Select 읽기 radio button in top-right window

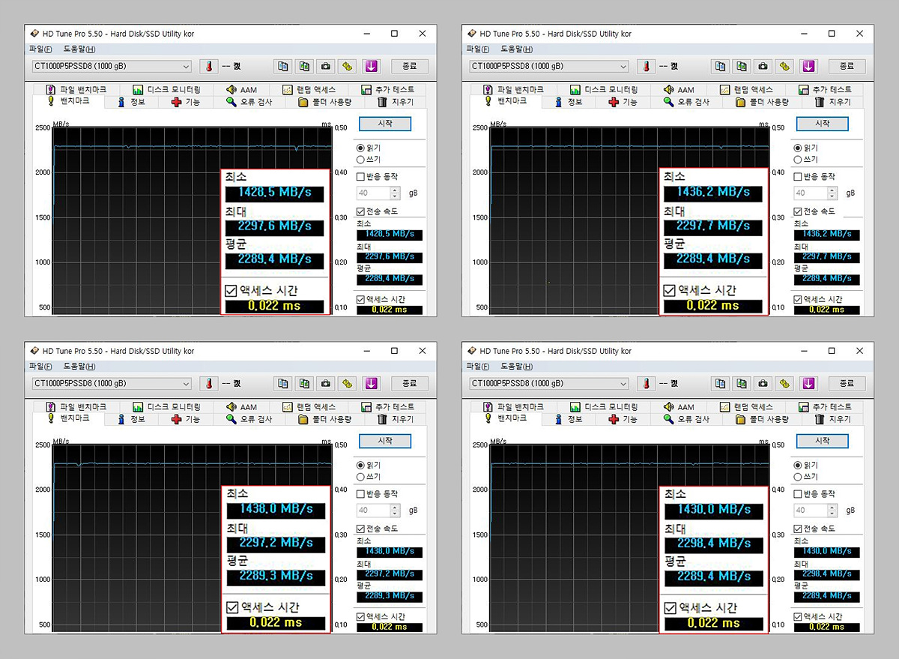[799, 148]
